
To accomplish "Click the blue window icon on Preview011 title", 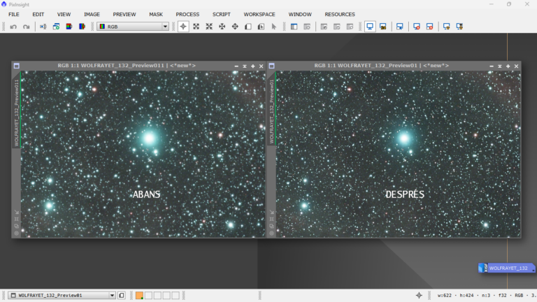I will (17, 66).
